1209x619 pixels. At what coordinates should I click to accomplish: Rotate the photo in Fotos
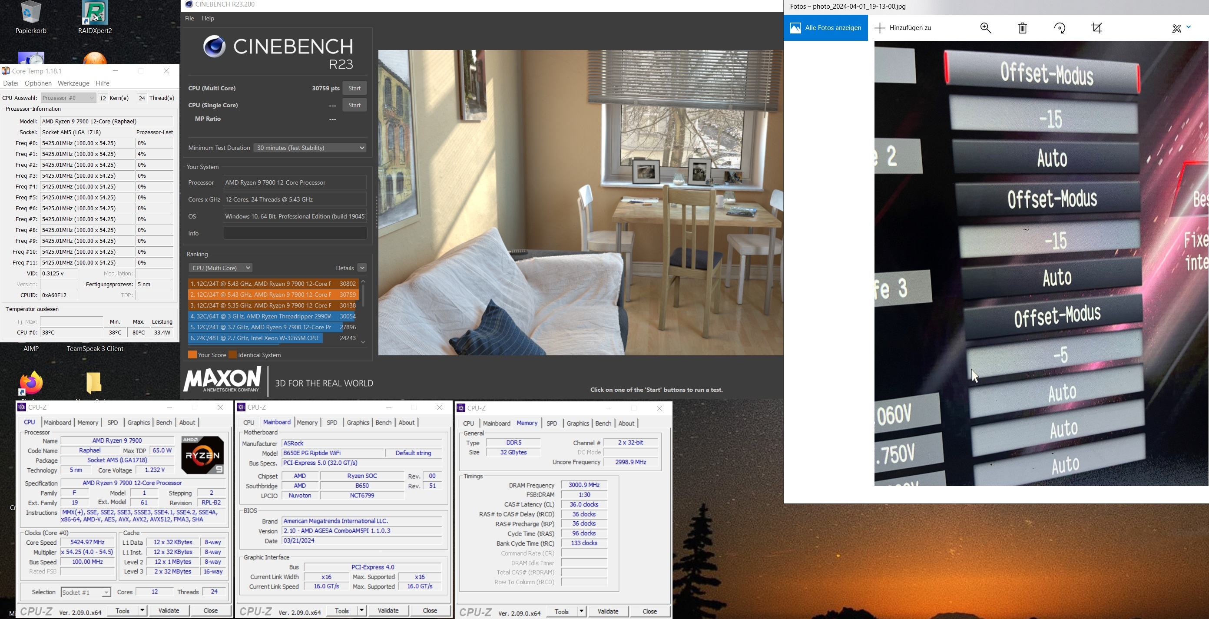(x=1060, y=28)
